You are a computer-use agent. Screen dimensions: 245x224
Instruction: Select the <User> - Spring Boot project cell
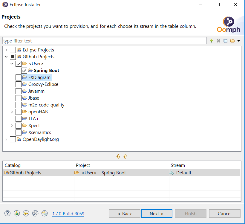click(122, 173)
